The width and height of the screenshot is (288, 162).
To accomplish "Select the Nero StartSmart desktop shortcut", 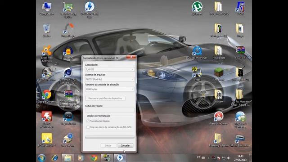I will pos(219,118).
